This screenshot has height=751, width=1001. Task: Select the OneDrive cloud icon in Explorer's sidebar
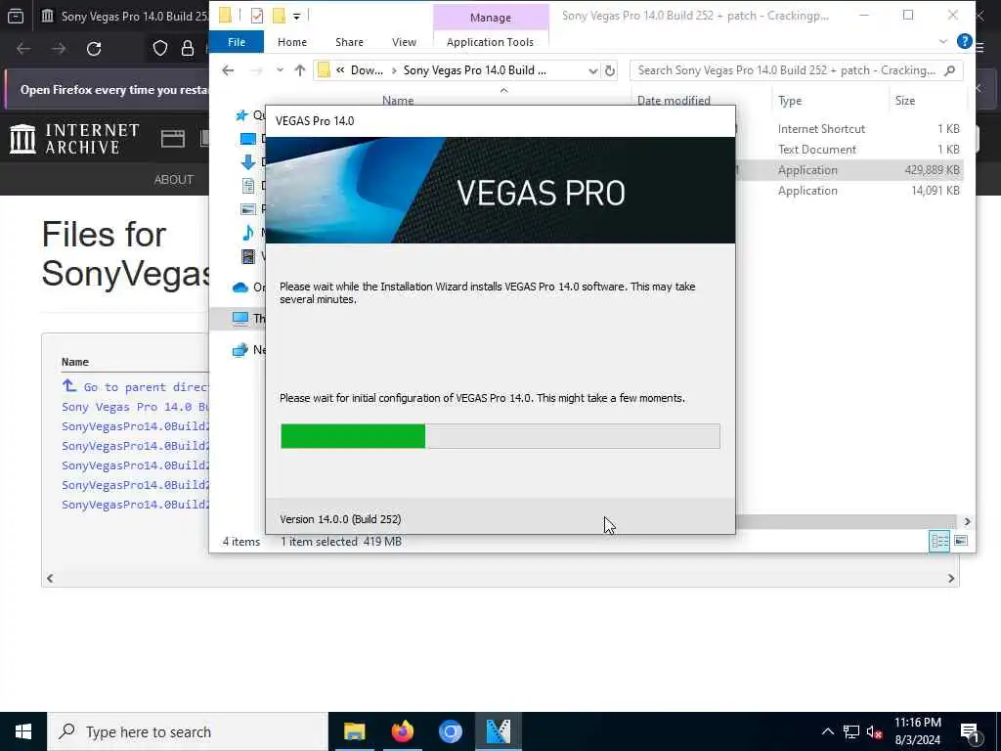[x=240, y=287]
